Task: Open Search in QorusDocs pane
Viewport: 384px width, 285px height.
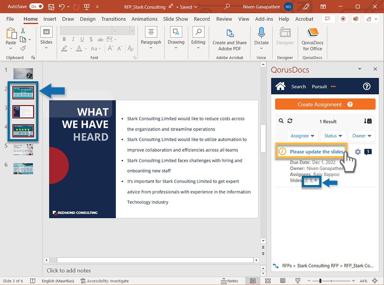Action: [x=298, y=87]
